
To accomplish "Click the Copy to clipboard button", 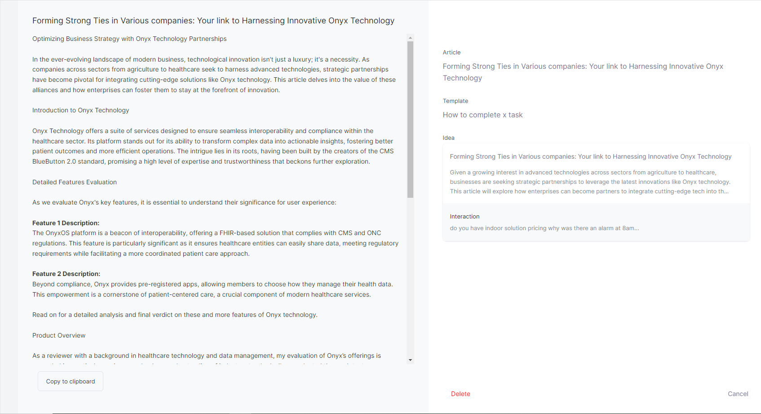I will coord(71,381).
